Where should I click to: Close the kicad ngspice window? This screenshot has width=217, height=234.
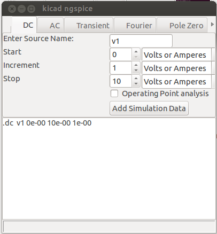coord(12,9)
